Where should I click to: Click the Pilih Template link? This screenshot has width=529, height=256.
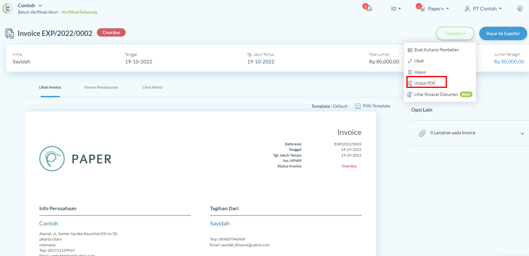pyautogui.click(x=376, y=106)
